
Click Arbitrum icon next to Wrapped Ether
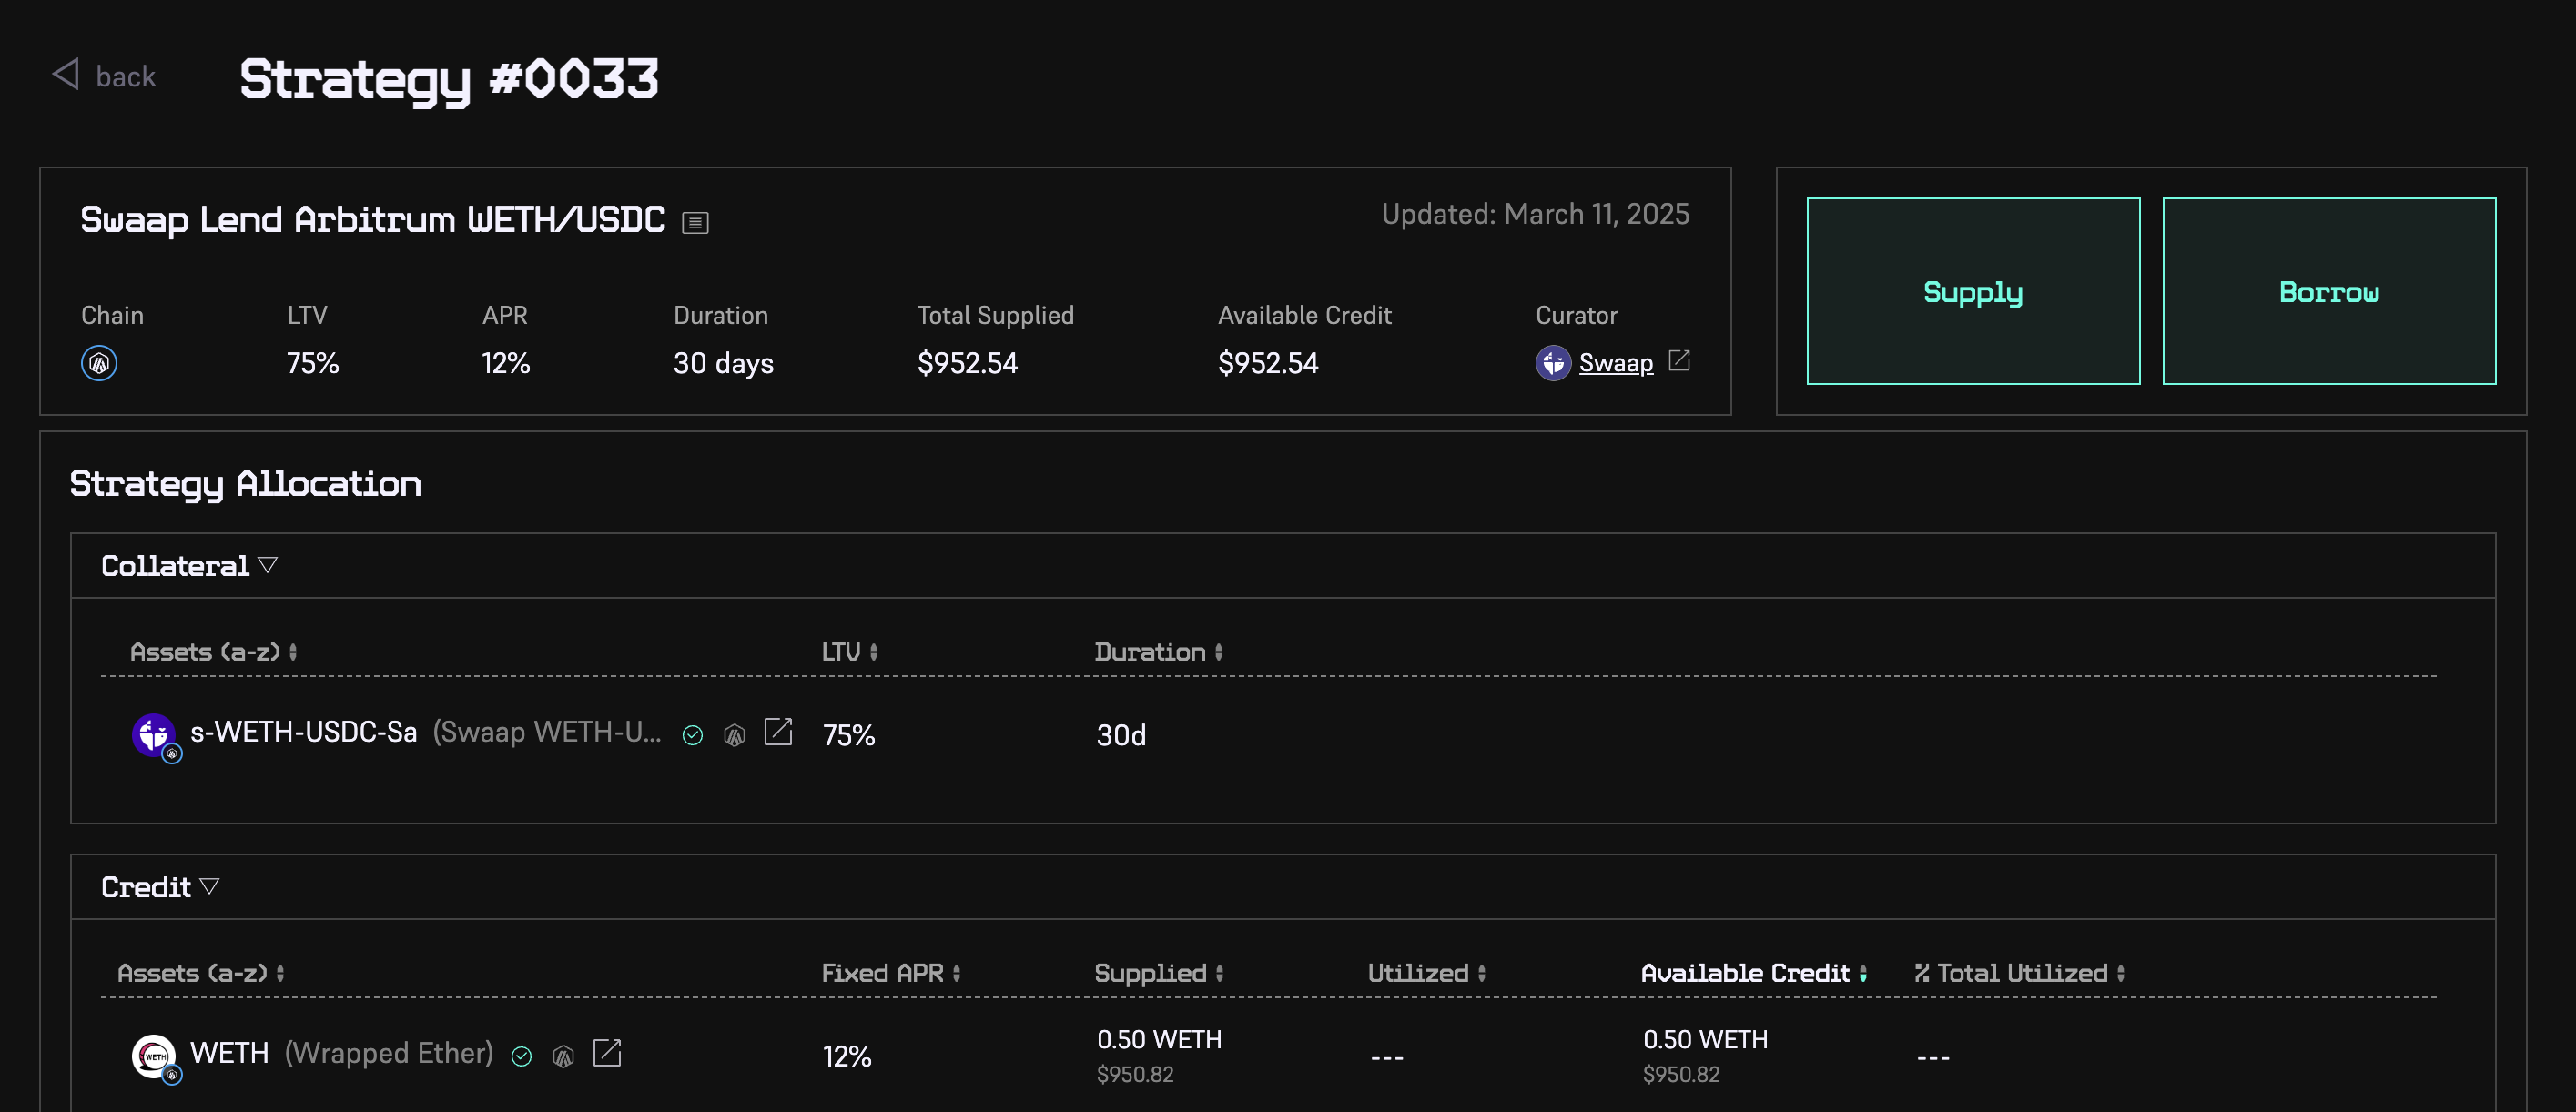(x=564, y=1057)
